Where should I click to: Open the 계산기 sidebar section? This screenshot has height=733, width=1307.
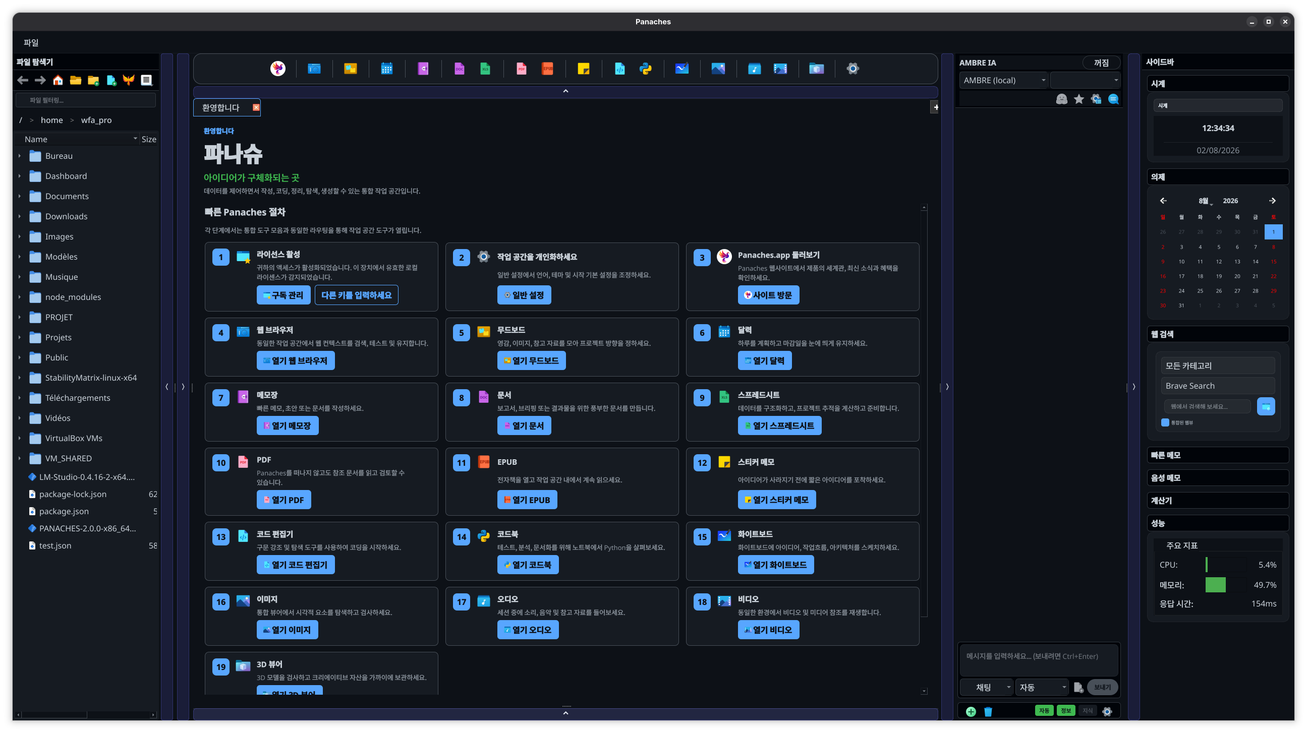(x=1217, y=501)
